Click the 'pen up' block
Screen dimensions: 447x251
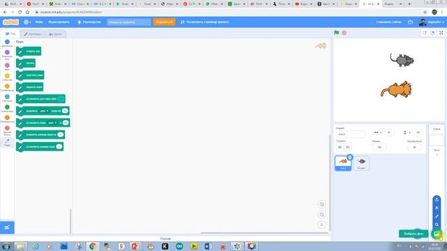(29, 87)
